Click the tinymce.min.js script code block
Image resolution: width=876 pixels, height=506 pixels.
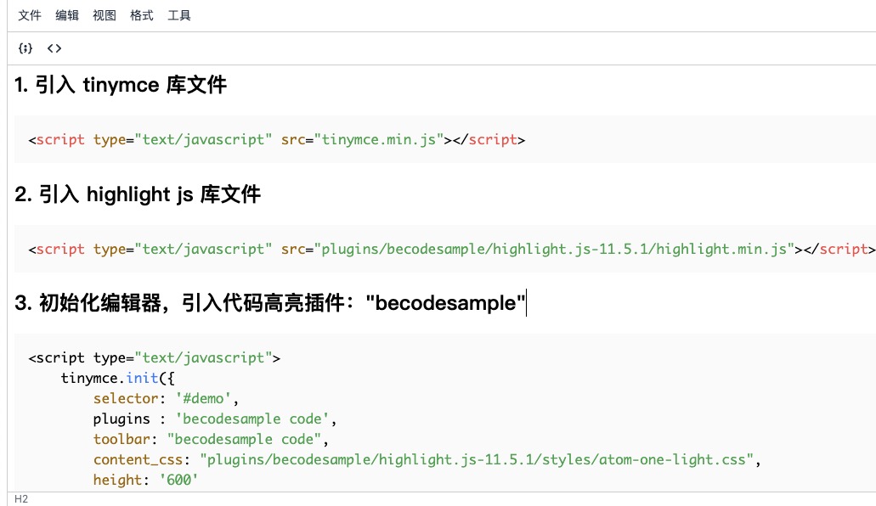pyautogui.click(x=276, y=139)
